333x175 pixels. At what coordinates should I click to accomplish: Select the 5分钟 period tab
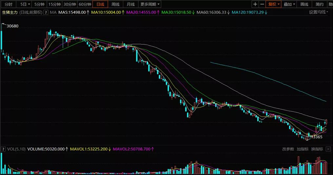pyautogui.click(x=39, y=4)
